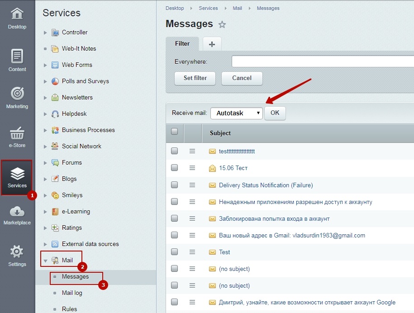The width and height of the screenshot is (414, 313).
Task: Click the Smileys face icon
Action: (x=55, y=195)
